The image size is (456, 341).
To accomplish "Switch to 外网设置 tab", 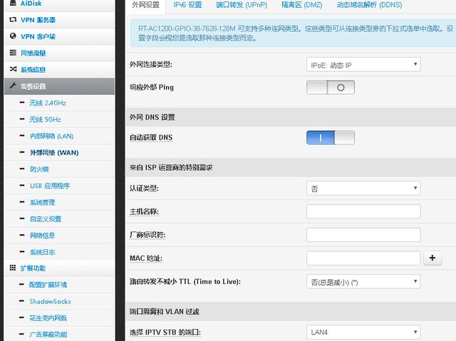I will 145,5.
